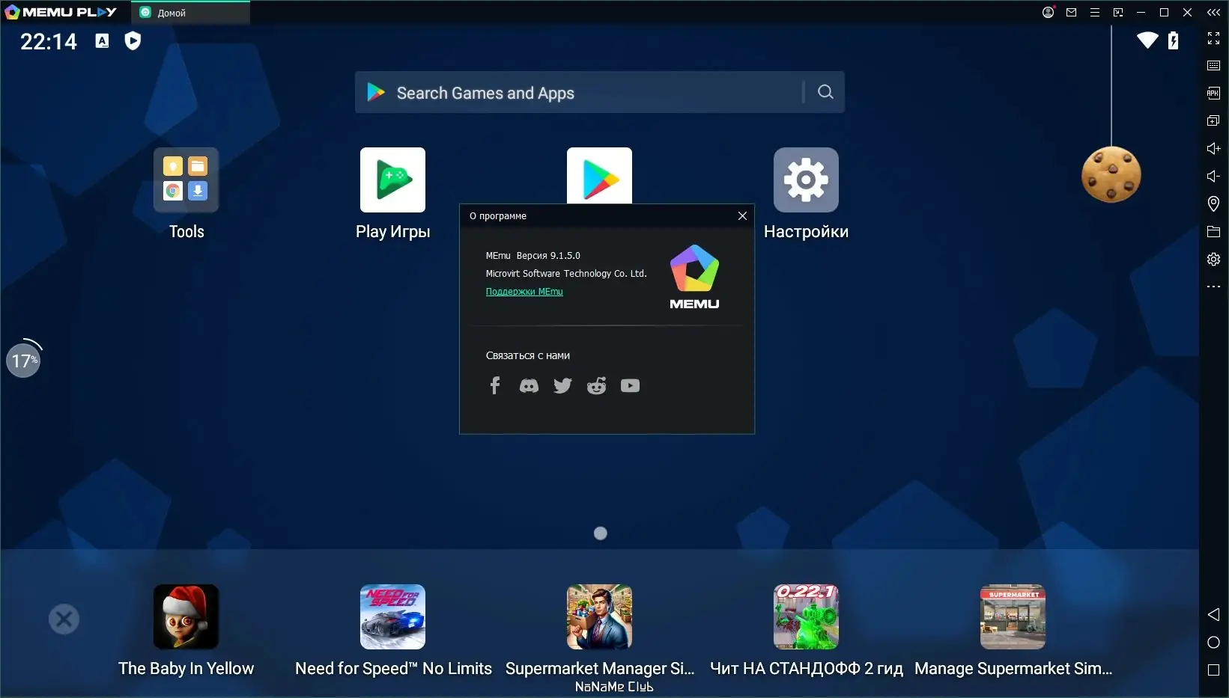
Task: Open the message center envelope icon
Action: coord(1071,12)
